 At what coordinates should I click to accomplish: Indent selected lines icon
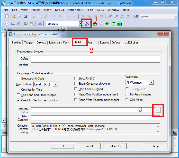tap(110, 16)
